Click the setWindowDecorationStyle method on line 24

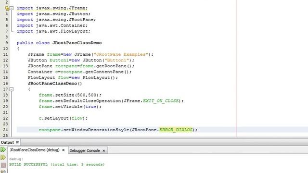point(96,130)
